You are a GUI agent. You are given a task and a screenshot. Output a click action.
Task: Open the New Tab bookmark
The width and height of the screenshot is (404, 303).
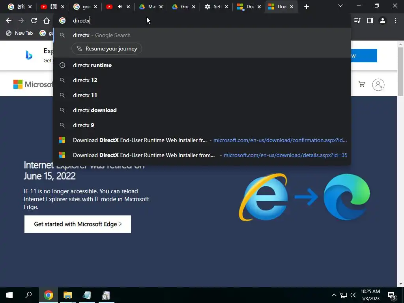20,33
